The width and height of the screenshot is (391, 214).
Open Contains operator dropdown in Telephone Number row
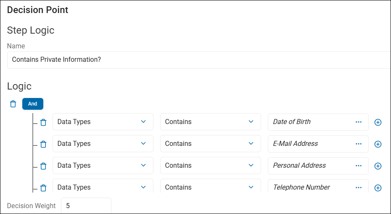210,187
